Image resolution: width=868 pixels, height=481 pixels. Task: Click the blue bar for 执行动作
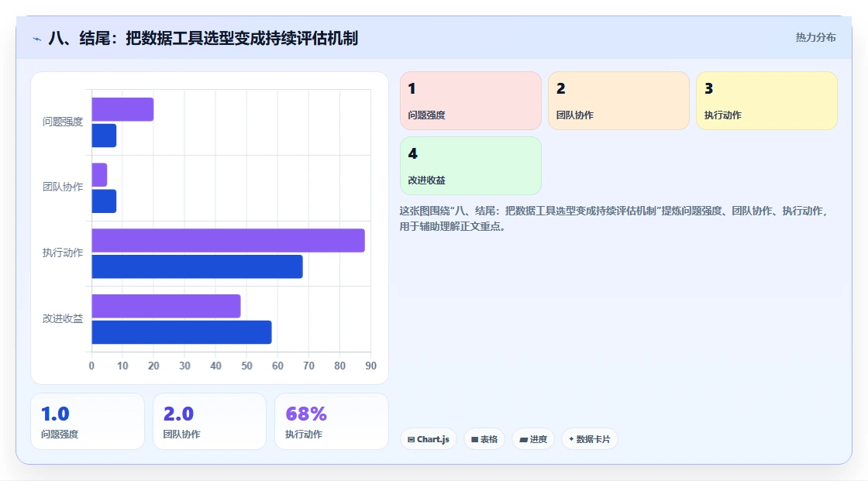click(197, 266)
